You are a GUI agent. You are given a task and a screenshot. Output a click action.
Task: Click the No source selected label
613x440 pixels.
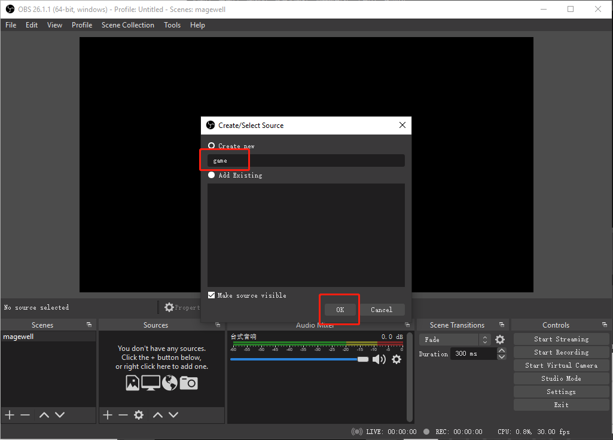click(36, 307)
